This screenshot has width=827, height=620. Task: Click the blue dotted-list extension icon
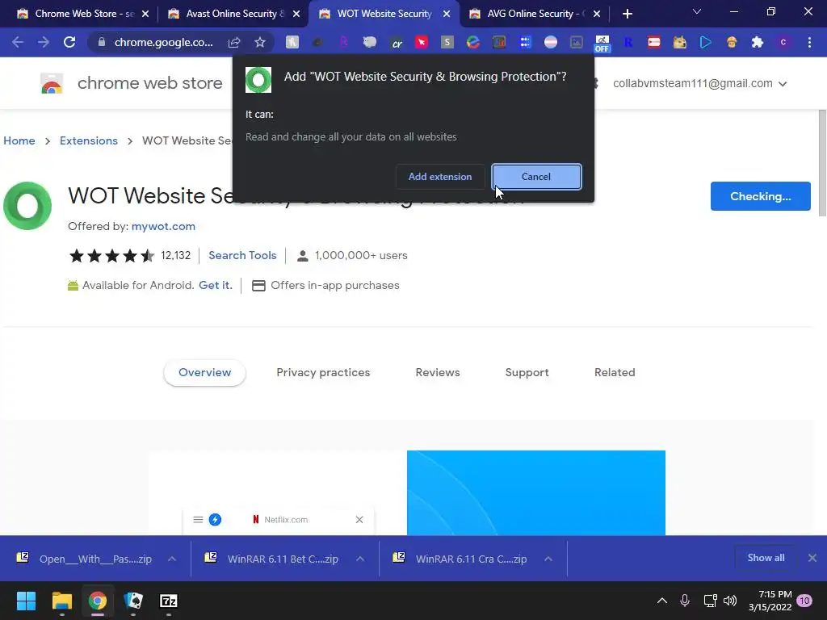click(x=525, y=42)
